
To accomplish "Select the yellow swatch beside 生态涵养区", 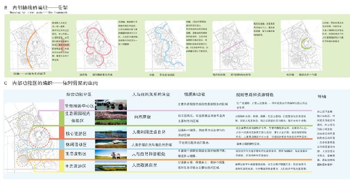I will [61, 166].
